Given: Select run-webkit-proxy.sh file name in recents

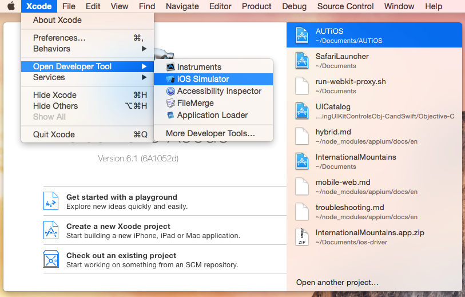Looking at the screenshot, I should click(x=351, y=82).
